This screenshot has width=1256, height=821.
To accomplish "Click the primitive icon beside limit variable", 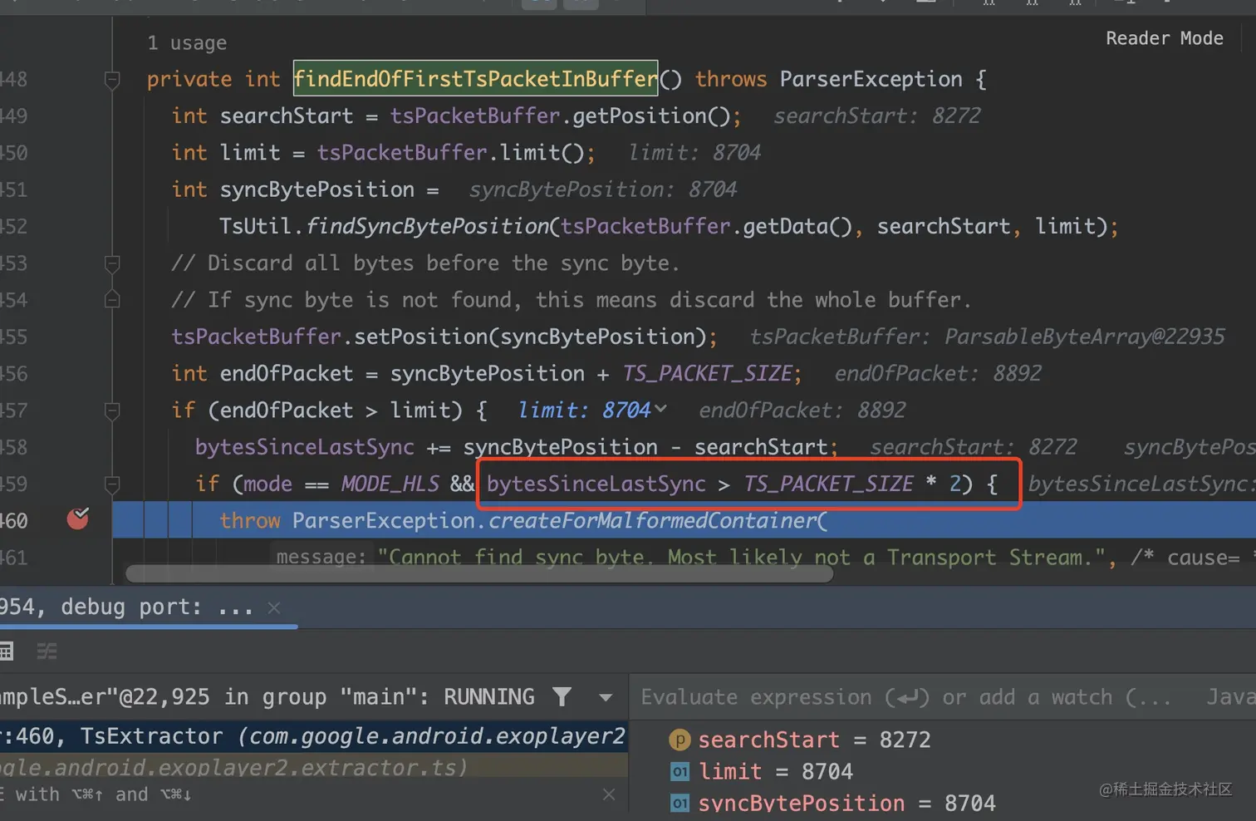I will (x=680, y=772).
